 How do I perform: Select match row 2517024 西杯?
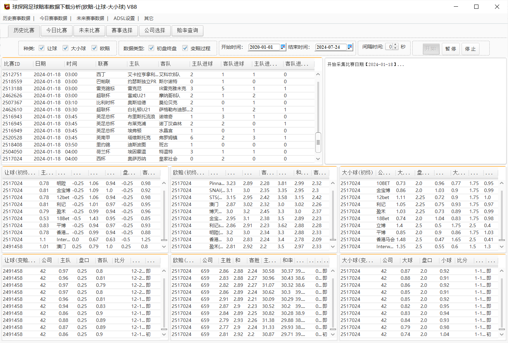pos(158,159)
